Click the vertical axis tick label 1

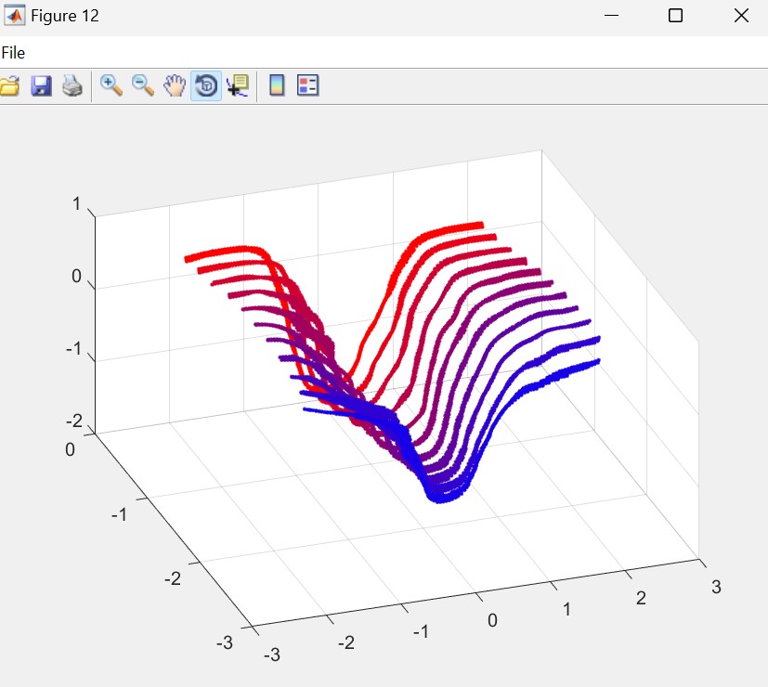[x=77, y=204]
